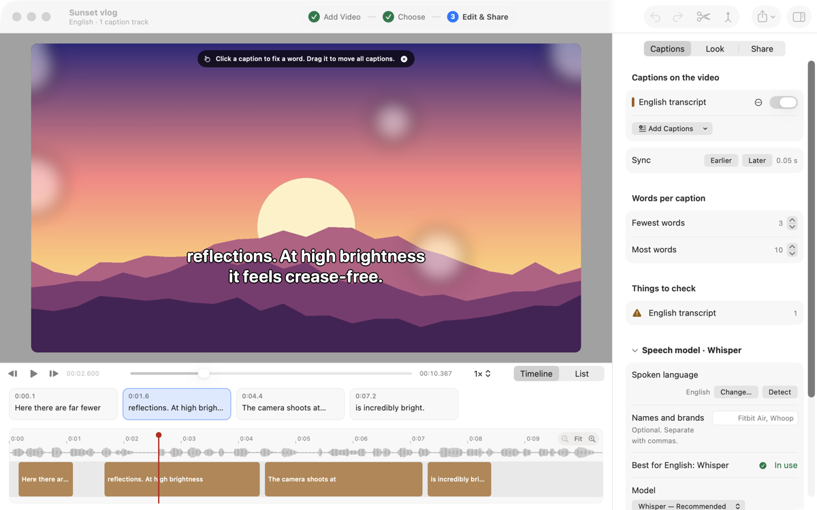Select the 0:00.1 Here there are far fewer caption card

coord(63,404)
